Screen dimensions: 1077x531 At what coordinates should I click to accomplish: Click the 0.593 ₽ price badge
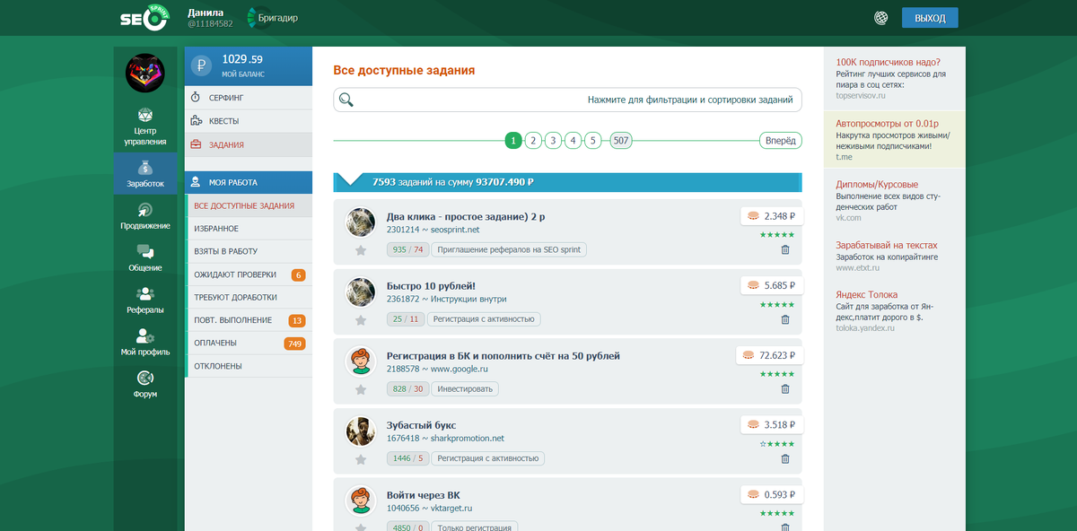772,494
